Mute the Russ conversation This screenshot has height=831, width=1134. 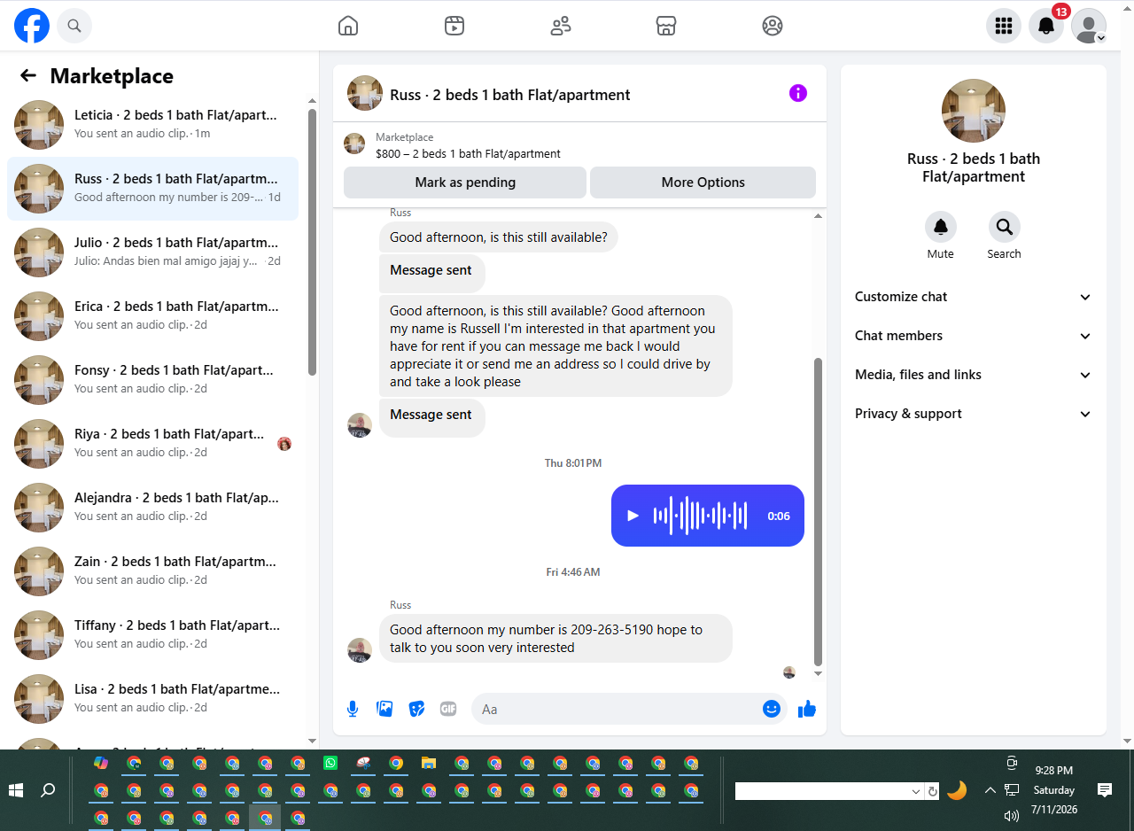click(x=941, y=228)
